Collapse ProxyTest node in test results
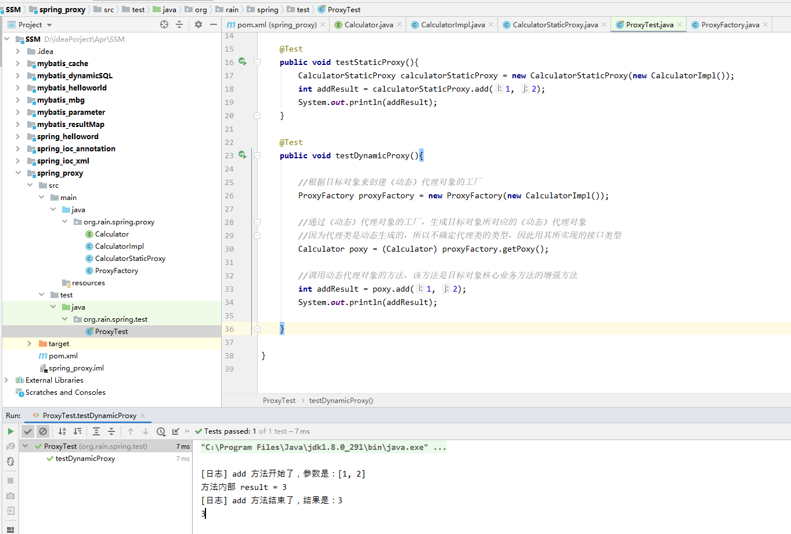 pos(26,446)
